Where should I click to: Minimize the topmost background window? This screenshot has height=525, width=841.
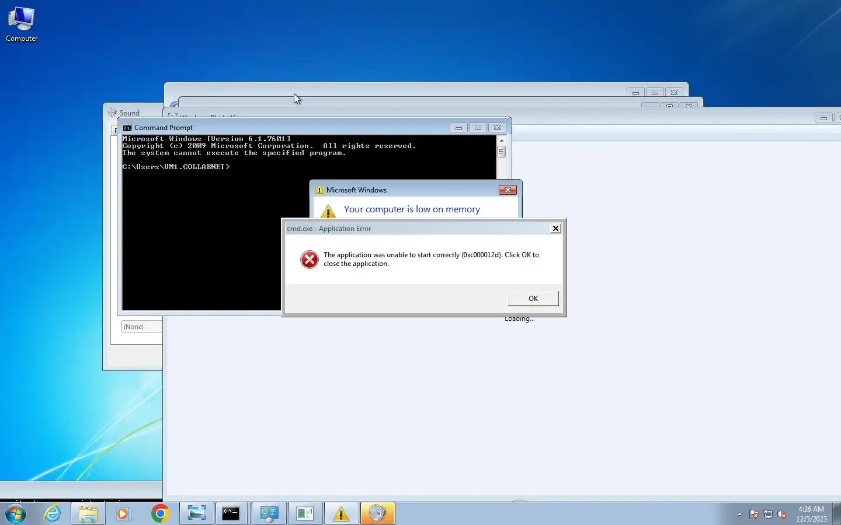tap(635, 92)
